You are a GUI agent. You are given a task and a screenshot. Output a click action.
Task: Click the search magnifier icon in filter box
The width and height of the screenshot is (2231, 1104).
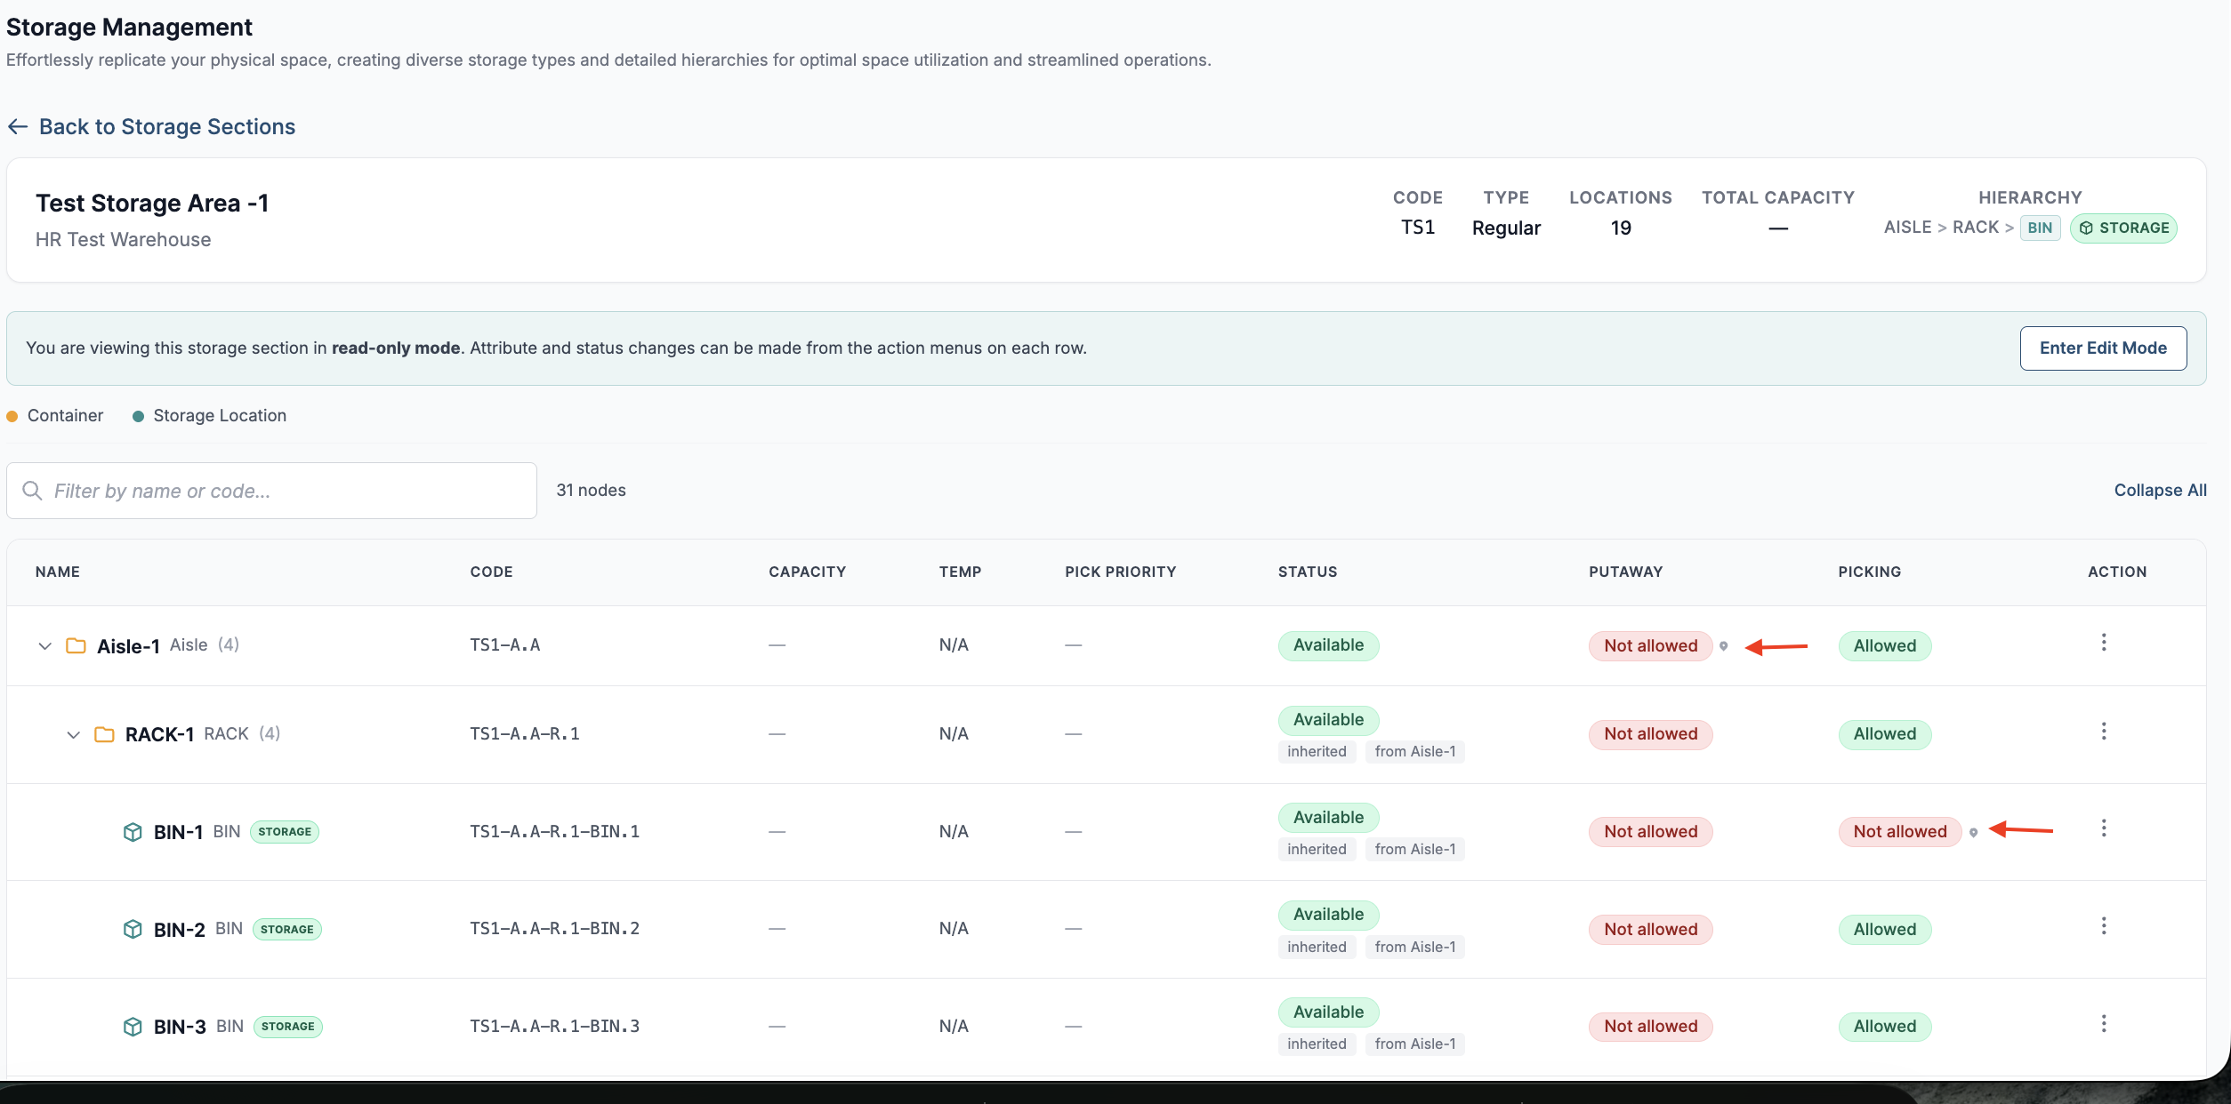point(32,491)
